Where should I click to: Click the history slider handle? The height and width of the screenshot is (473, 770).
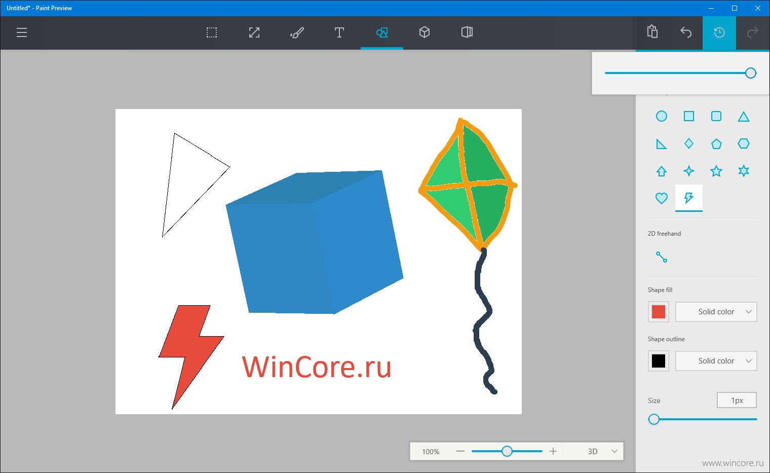click(x=751, y=73)
